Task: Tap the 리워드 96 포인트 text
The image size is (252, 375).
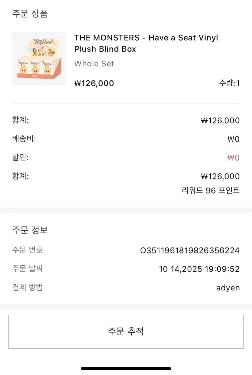Action: point(211,190)
